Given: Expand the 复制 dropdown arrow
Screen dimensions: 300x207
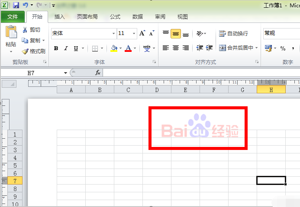Looking at the screenshot, I should (x=44, y=41).
